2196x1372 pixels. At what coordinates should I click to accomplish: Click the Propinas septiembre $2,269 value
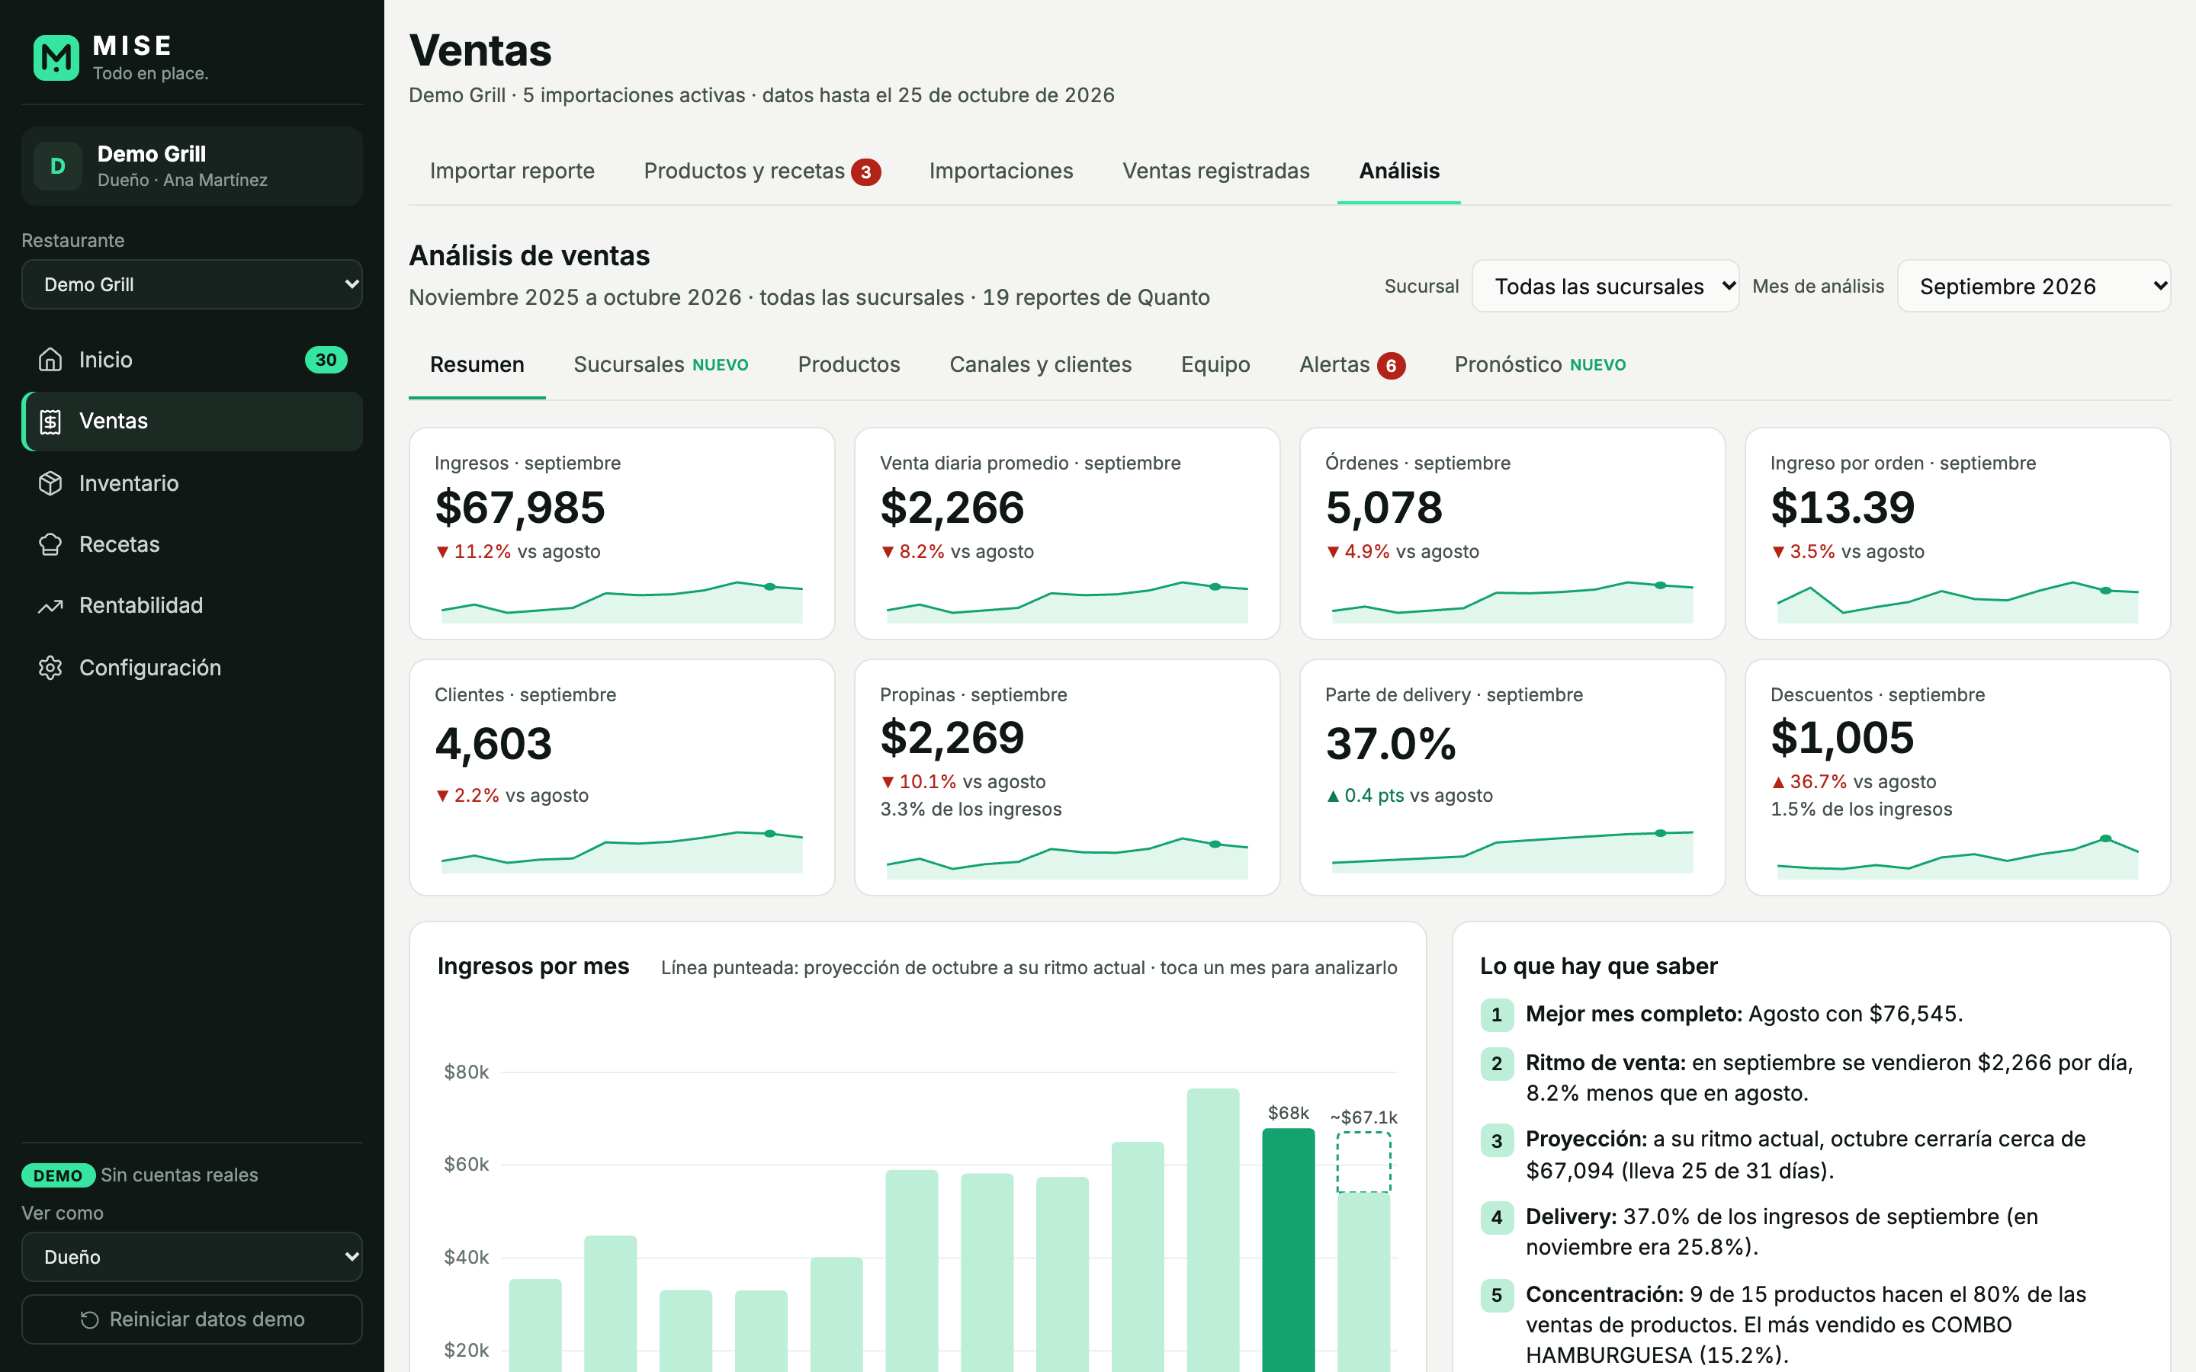[x=952, y=738]
